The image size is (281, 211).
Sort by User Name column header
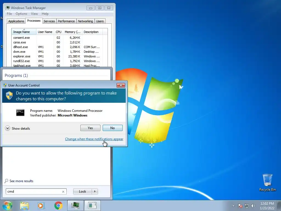pos(45,32)
